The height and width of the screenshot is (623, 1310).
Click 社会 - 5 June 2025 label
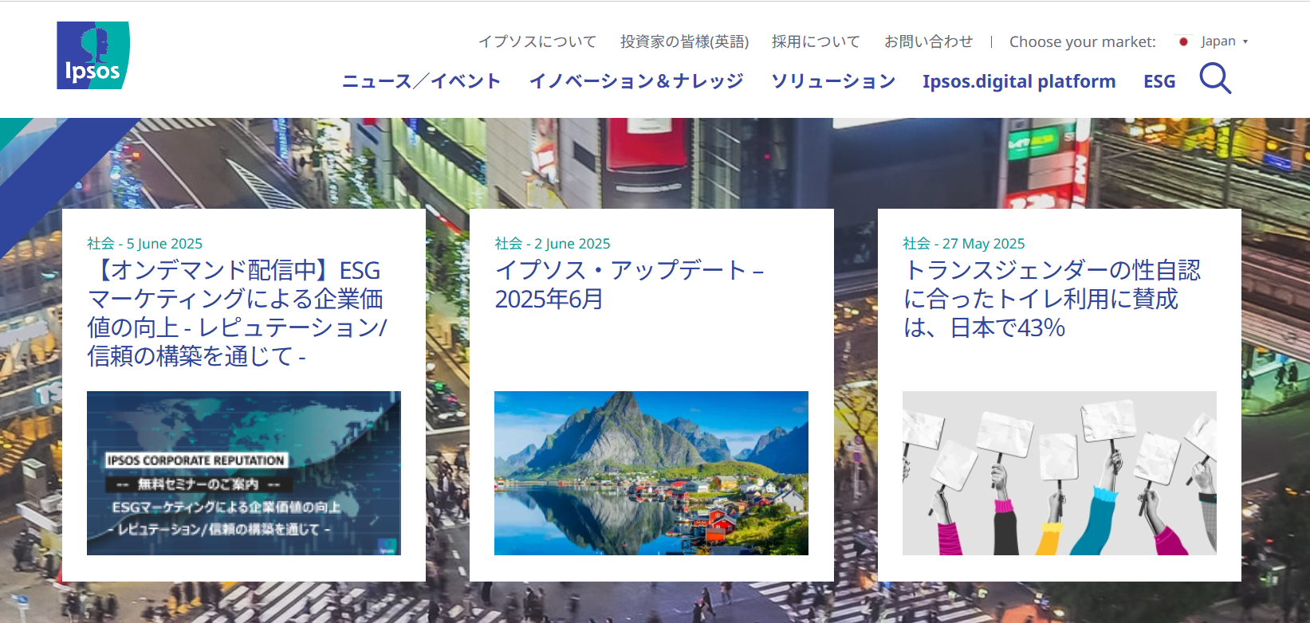click(145, 244)
